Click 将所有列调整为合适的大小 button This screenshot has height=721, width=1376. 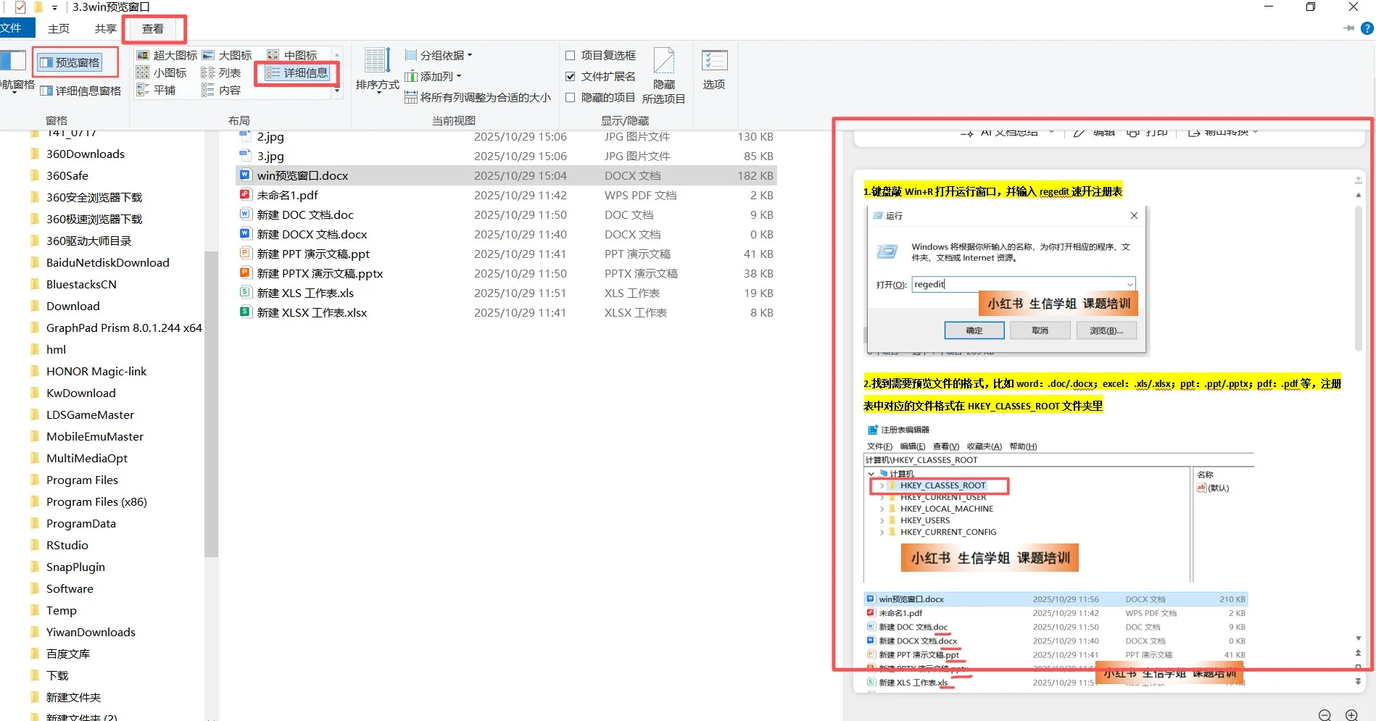[478, 97]
